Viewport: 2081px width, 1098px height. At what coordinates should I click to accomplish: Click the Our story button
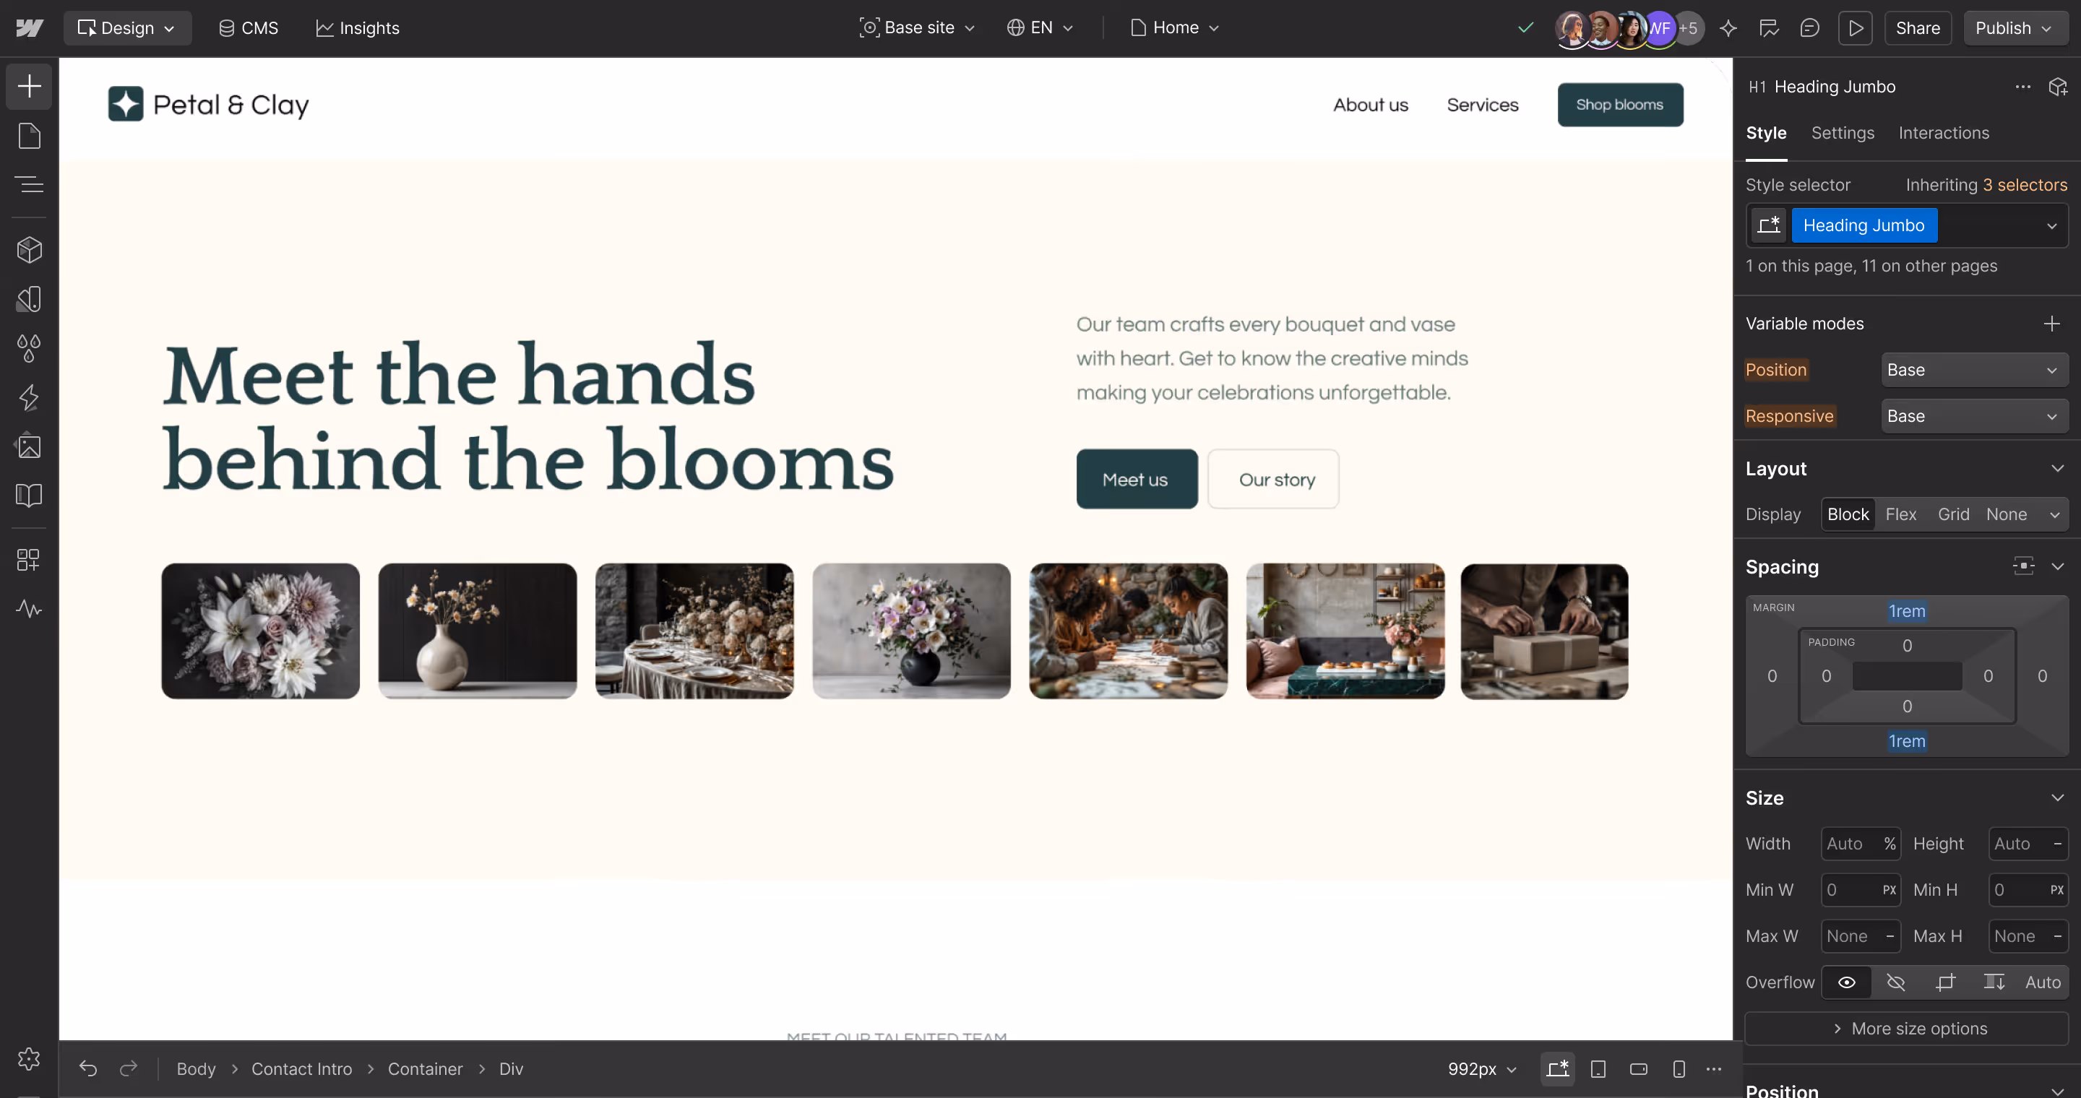tap(1273, 480)
